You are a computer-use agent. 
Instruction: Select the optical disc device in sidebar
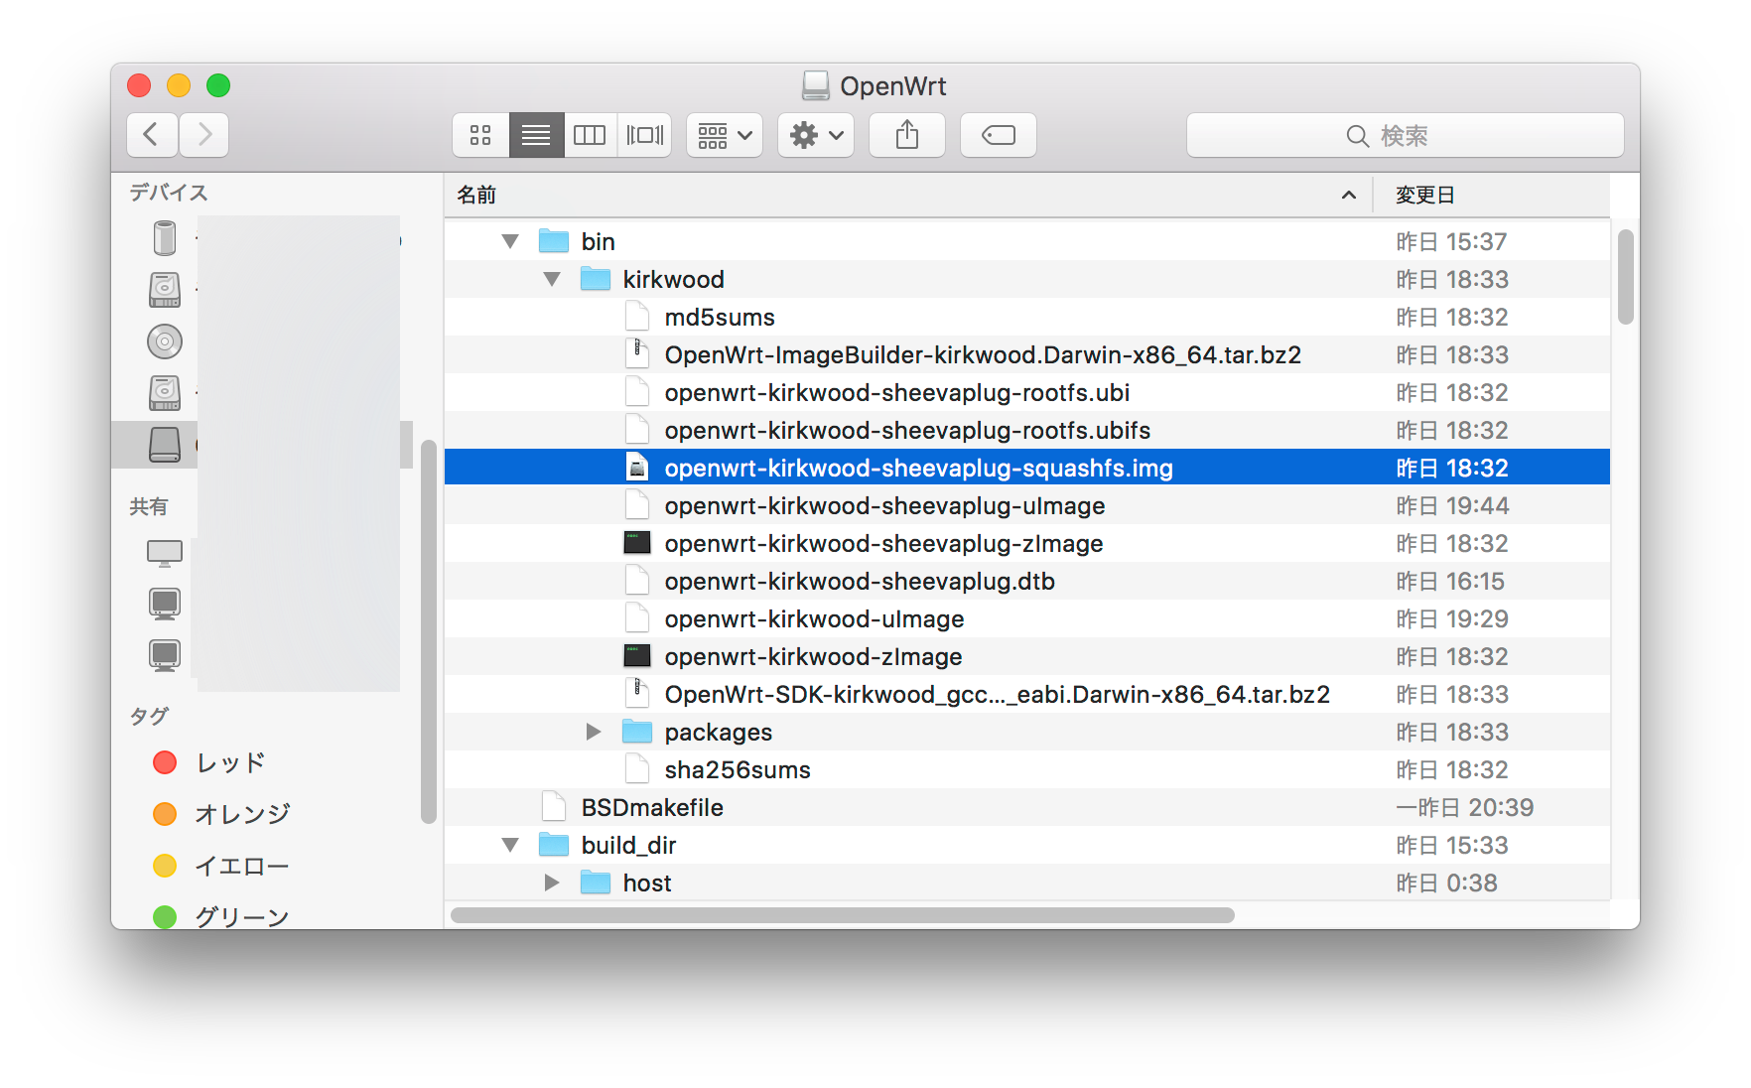[165, 341]
